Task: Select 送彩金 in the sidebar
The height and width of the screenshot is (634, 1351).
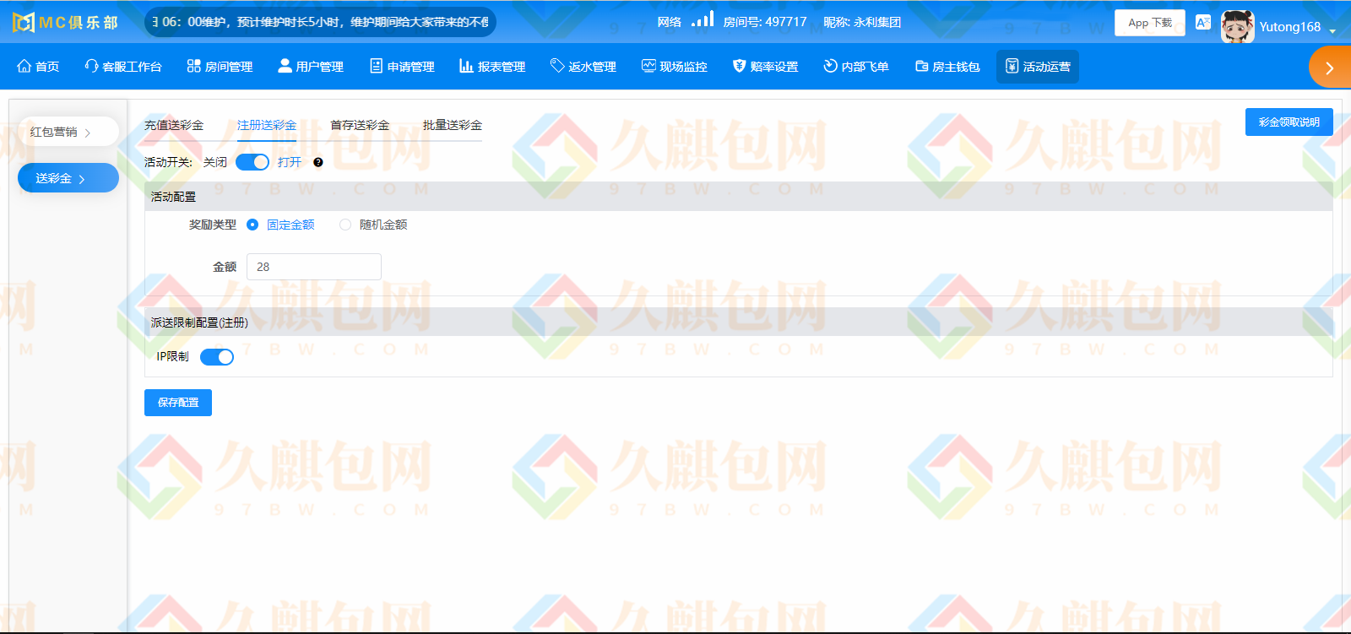Action: (x=68, y=178)
